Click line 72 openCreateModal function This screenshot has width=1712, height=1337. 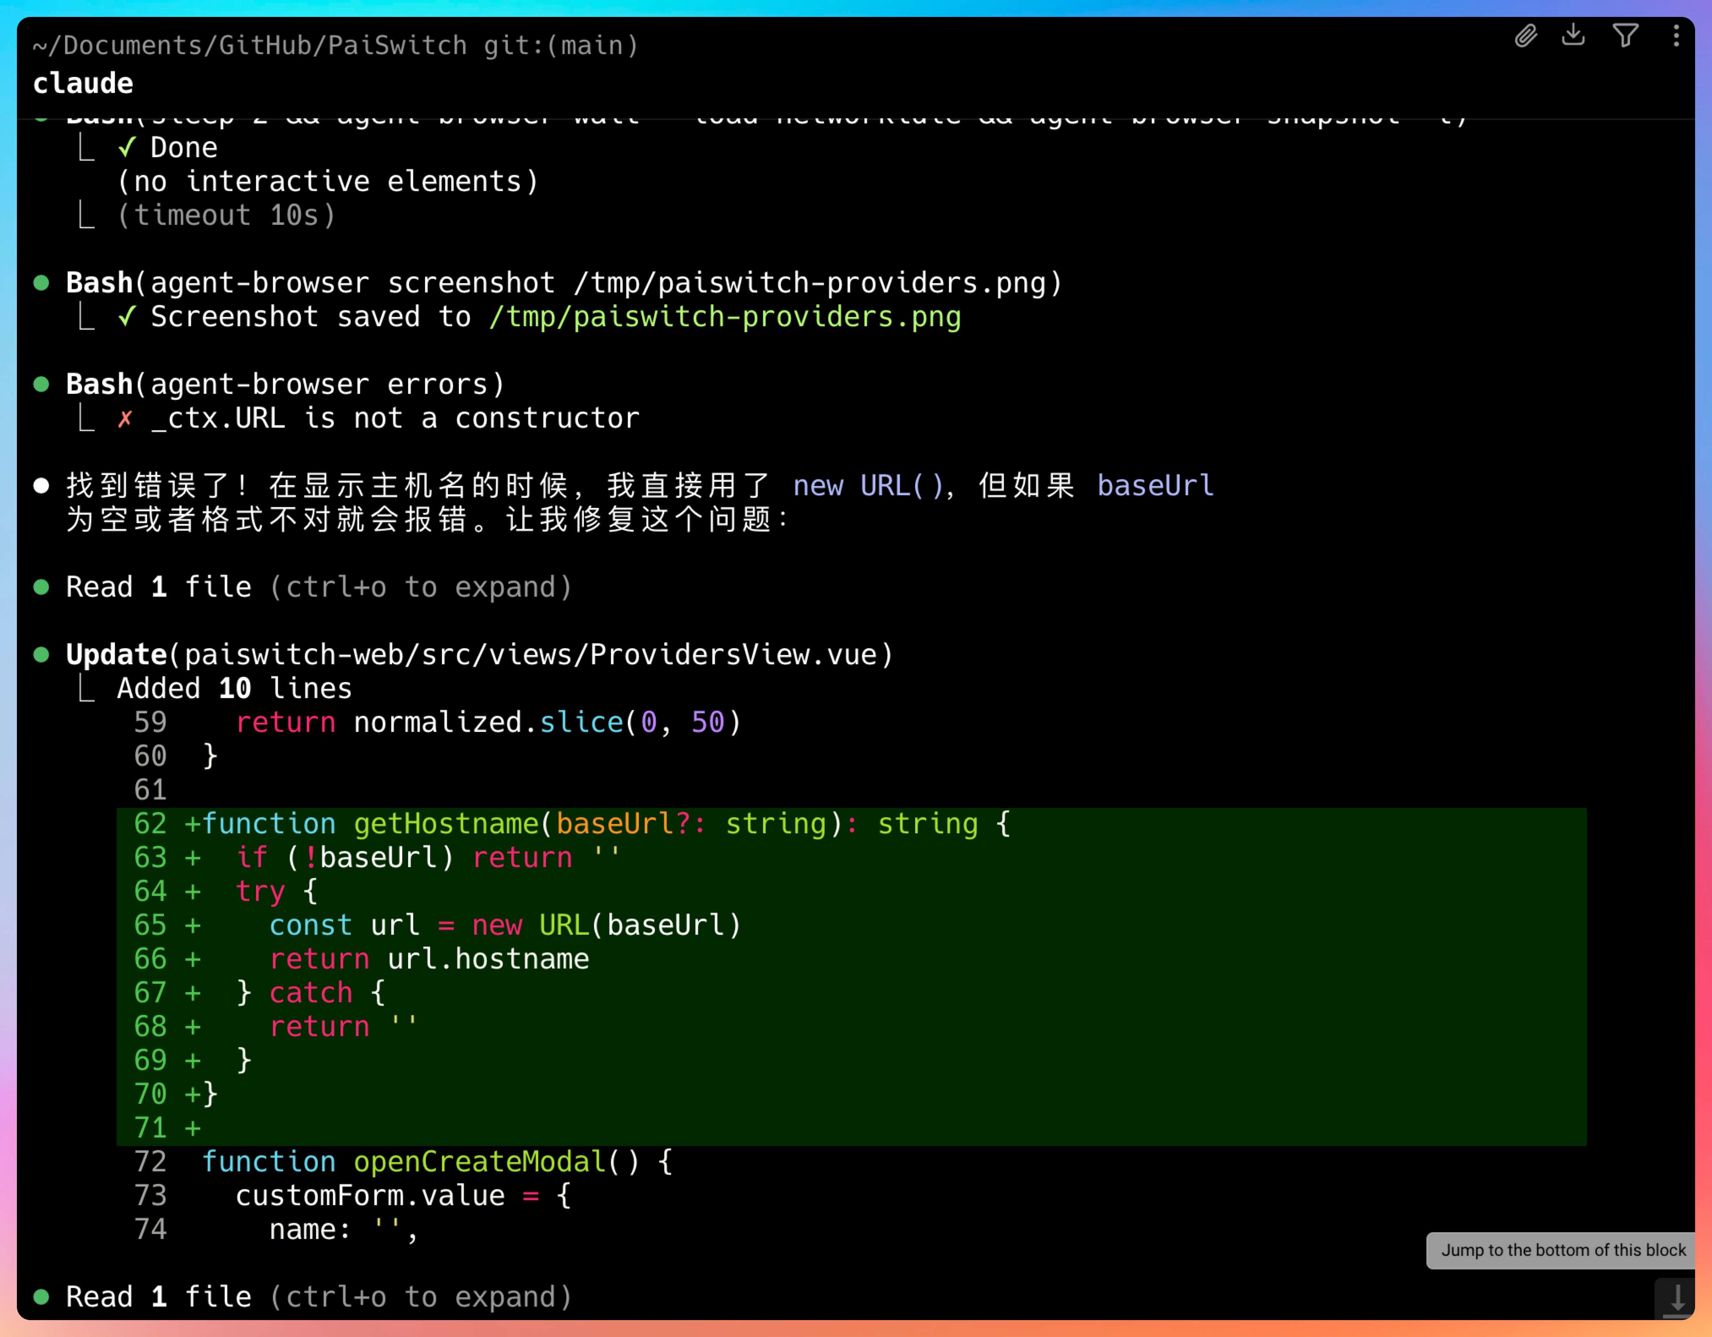[435, 1162]
